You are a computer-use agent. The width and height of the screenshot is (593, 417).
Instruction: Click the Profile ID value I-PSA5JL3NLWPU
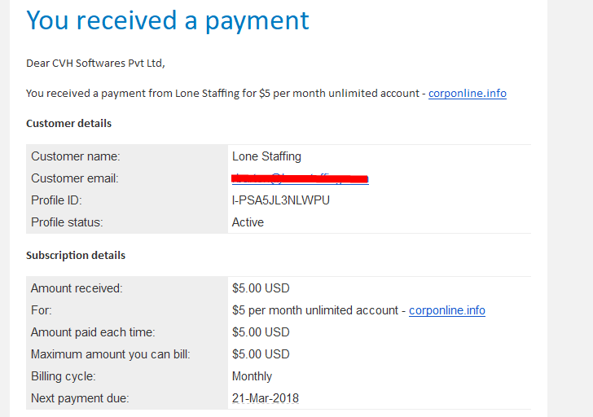[280, 200]
